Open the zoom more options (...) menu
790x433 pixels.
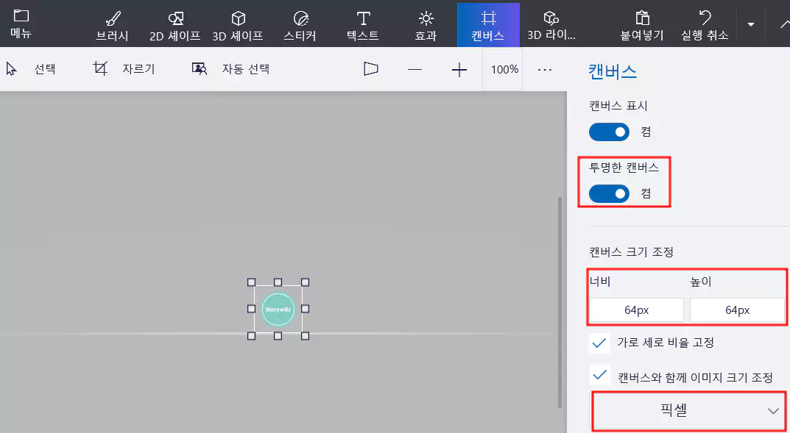pos(545,68)
